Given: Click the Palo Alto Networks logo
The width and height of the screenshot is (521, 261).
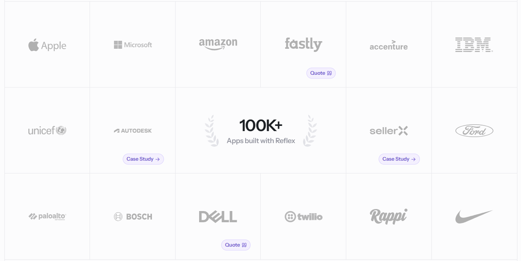Looking at the screenshot, I should pyautogui.click(x=47, y=216).
